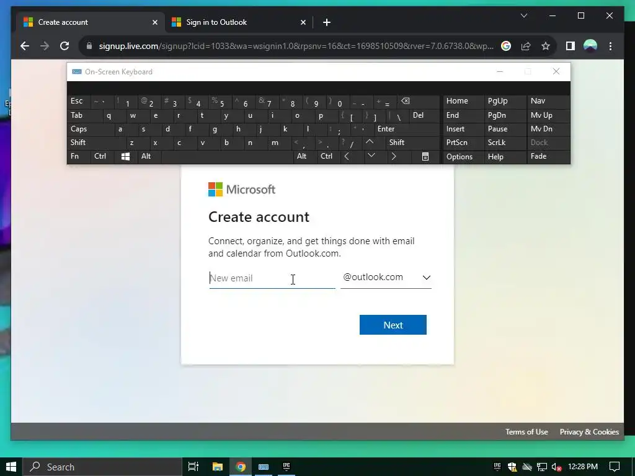Toggle the Fn key on On-Screen Keyboard
This screenshot has width=635, height=476.
(x=79, y=156)
